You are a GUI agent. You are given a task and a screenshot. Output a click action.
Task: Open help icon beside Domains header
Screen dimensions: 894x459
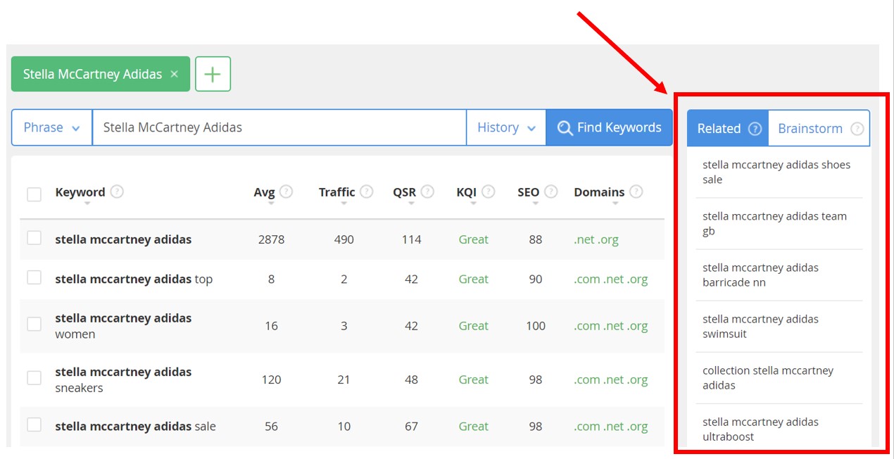point(636,191)
